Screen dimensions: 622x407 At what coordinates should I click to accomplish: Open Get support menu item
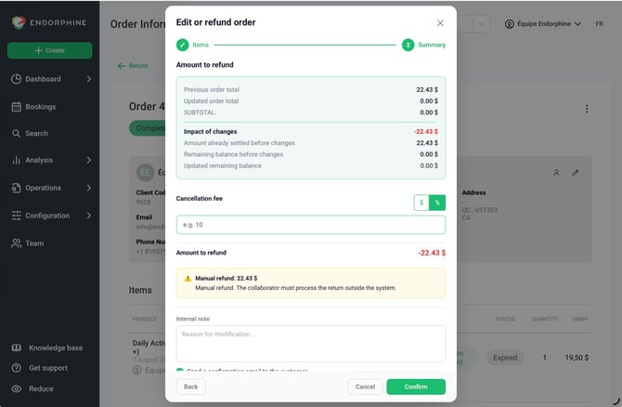48,368
